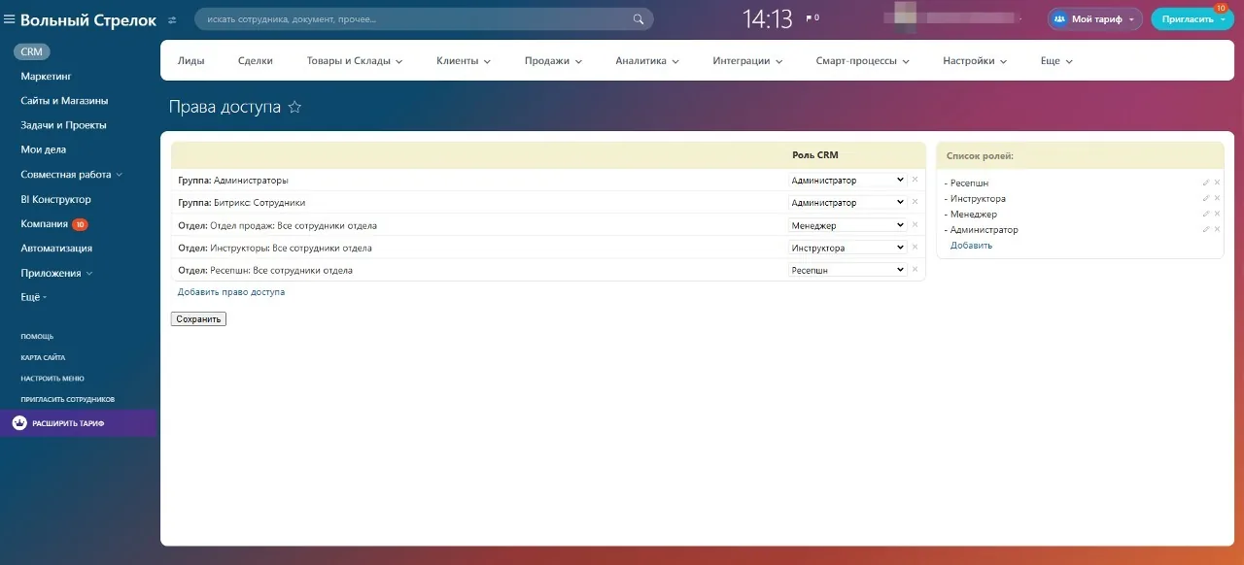The height and width of the screenshot is (565, 1244).
Task: Open Мои дела in sidebar
Action: pos(43,150)
